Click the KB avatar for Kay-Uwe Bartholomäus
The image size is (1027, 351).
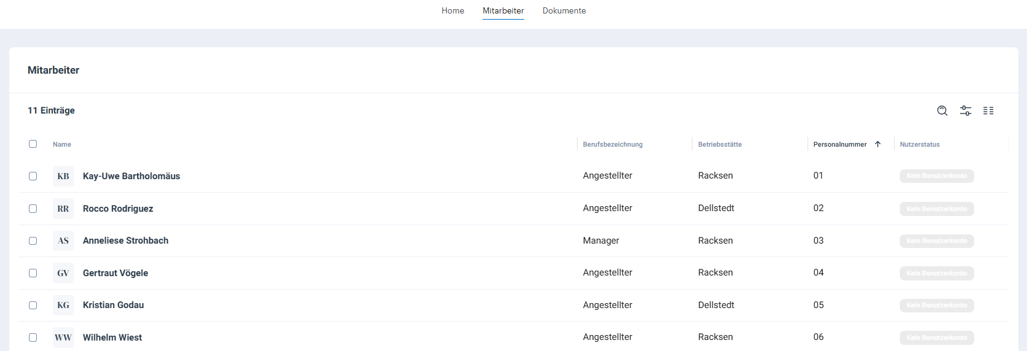(63, 176)
